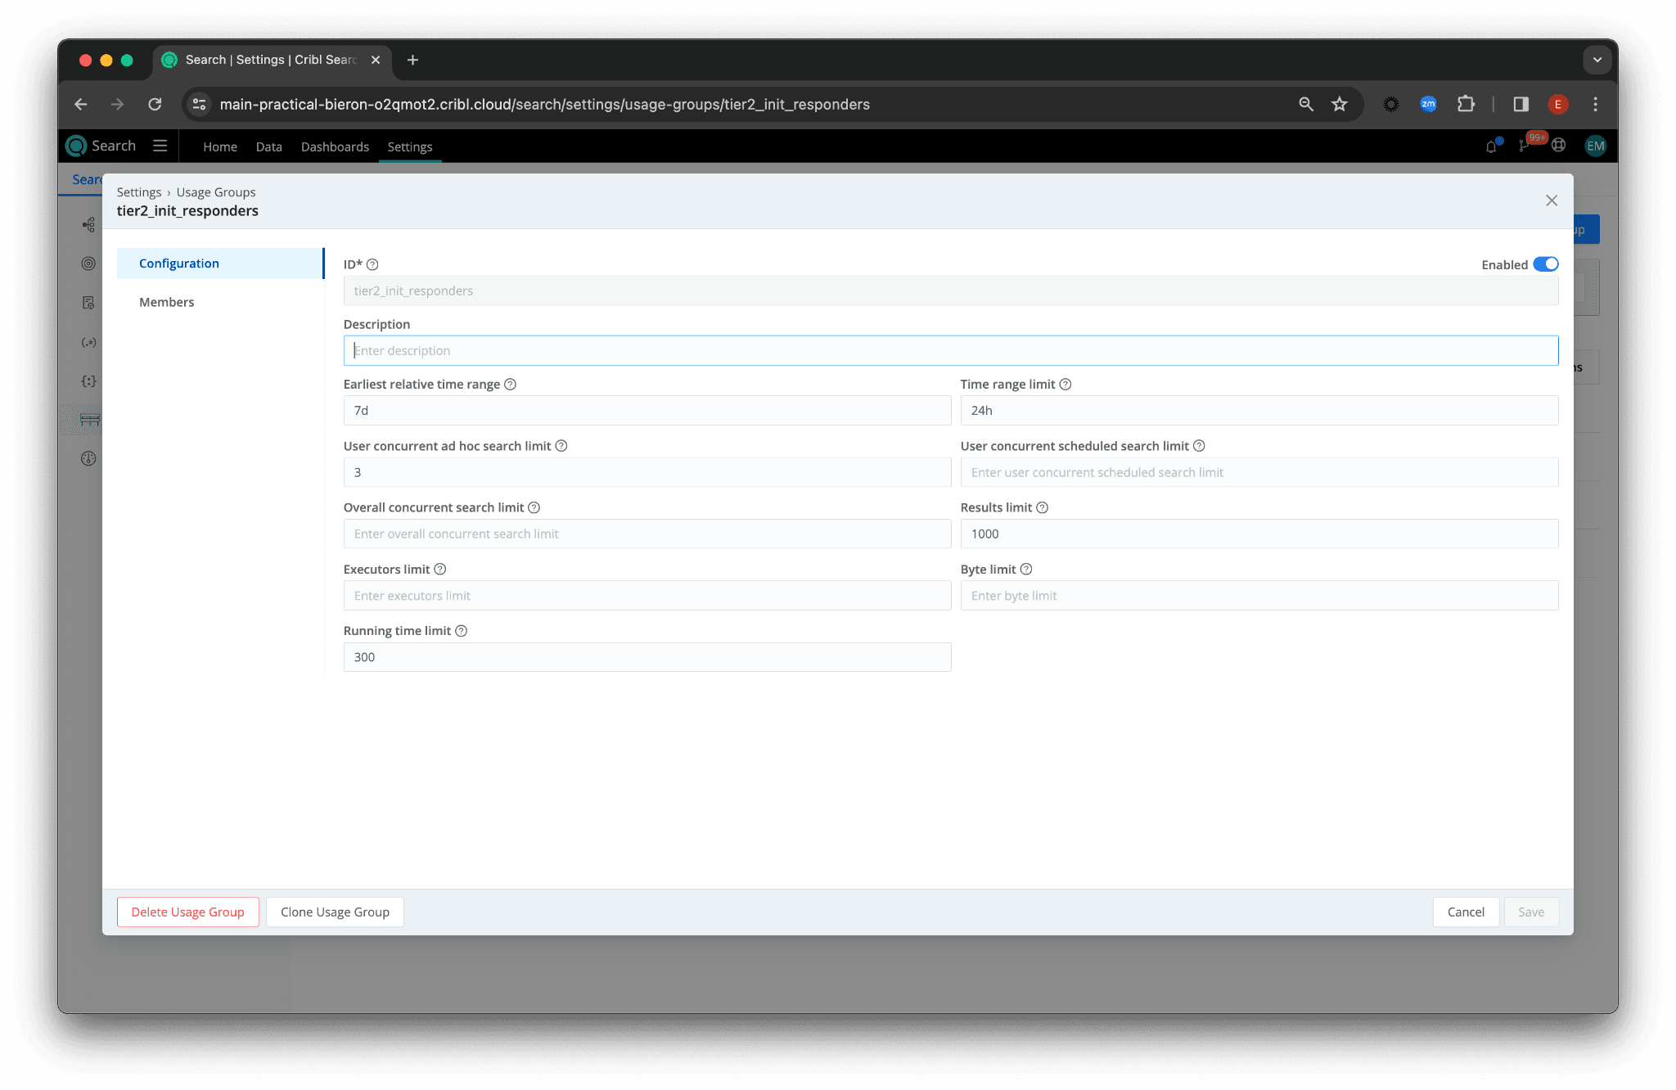The width and height of the screenshot is (1676, 1090).
Task: Click the Clone Usage Group button
Action: coord(335,912)
